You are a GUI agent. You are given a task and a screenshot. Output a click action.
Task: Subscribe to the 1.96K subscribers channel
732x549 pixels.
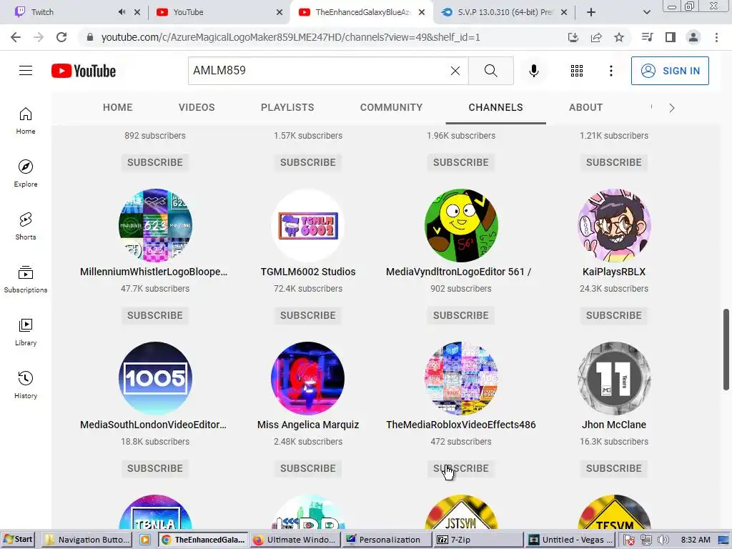point(461,162)
